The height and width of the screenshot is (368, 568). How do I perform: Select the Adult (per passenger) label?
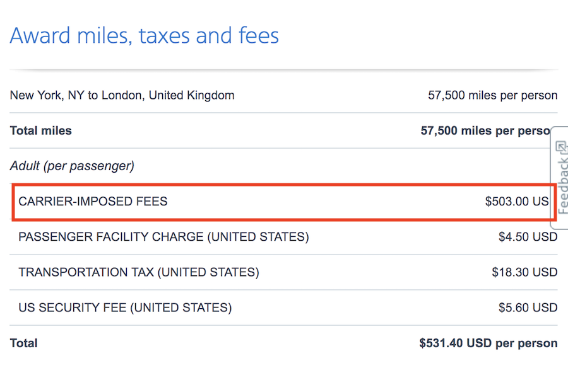pos(72,166)
